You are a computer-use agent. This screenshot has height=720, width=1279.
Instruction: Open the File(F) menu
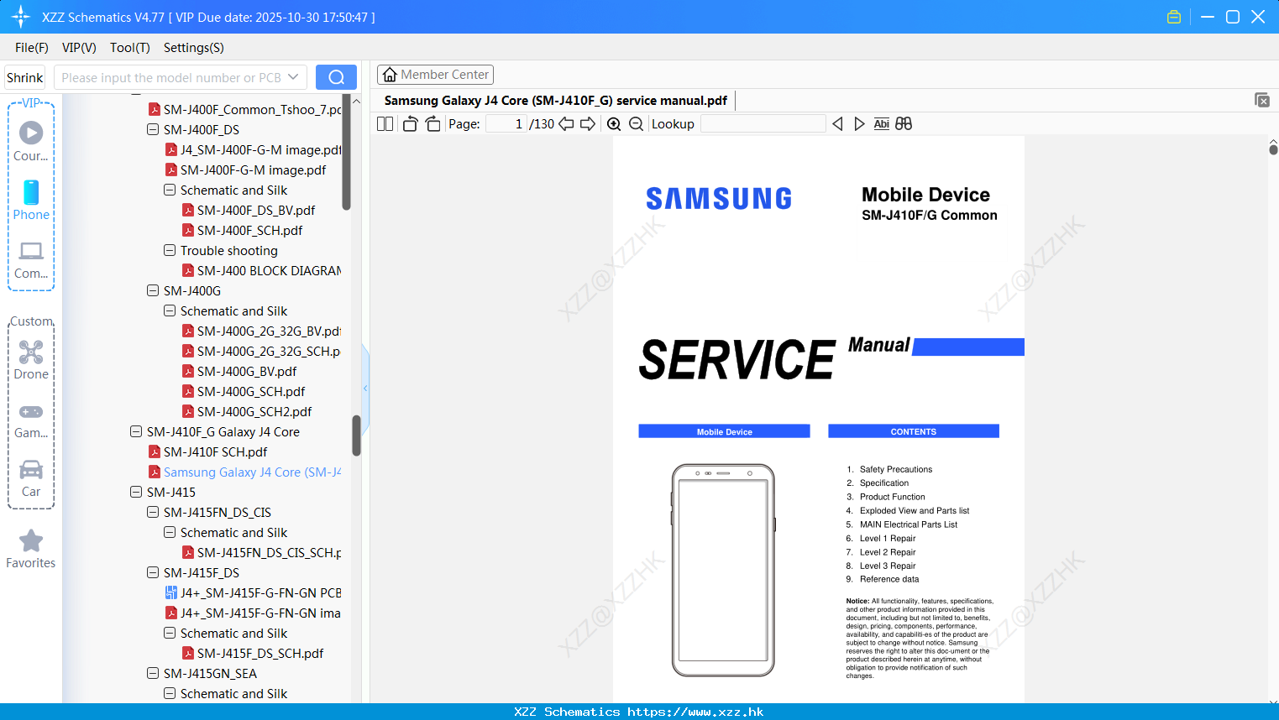(32, 48)
